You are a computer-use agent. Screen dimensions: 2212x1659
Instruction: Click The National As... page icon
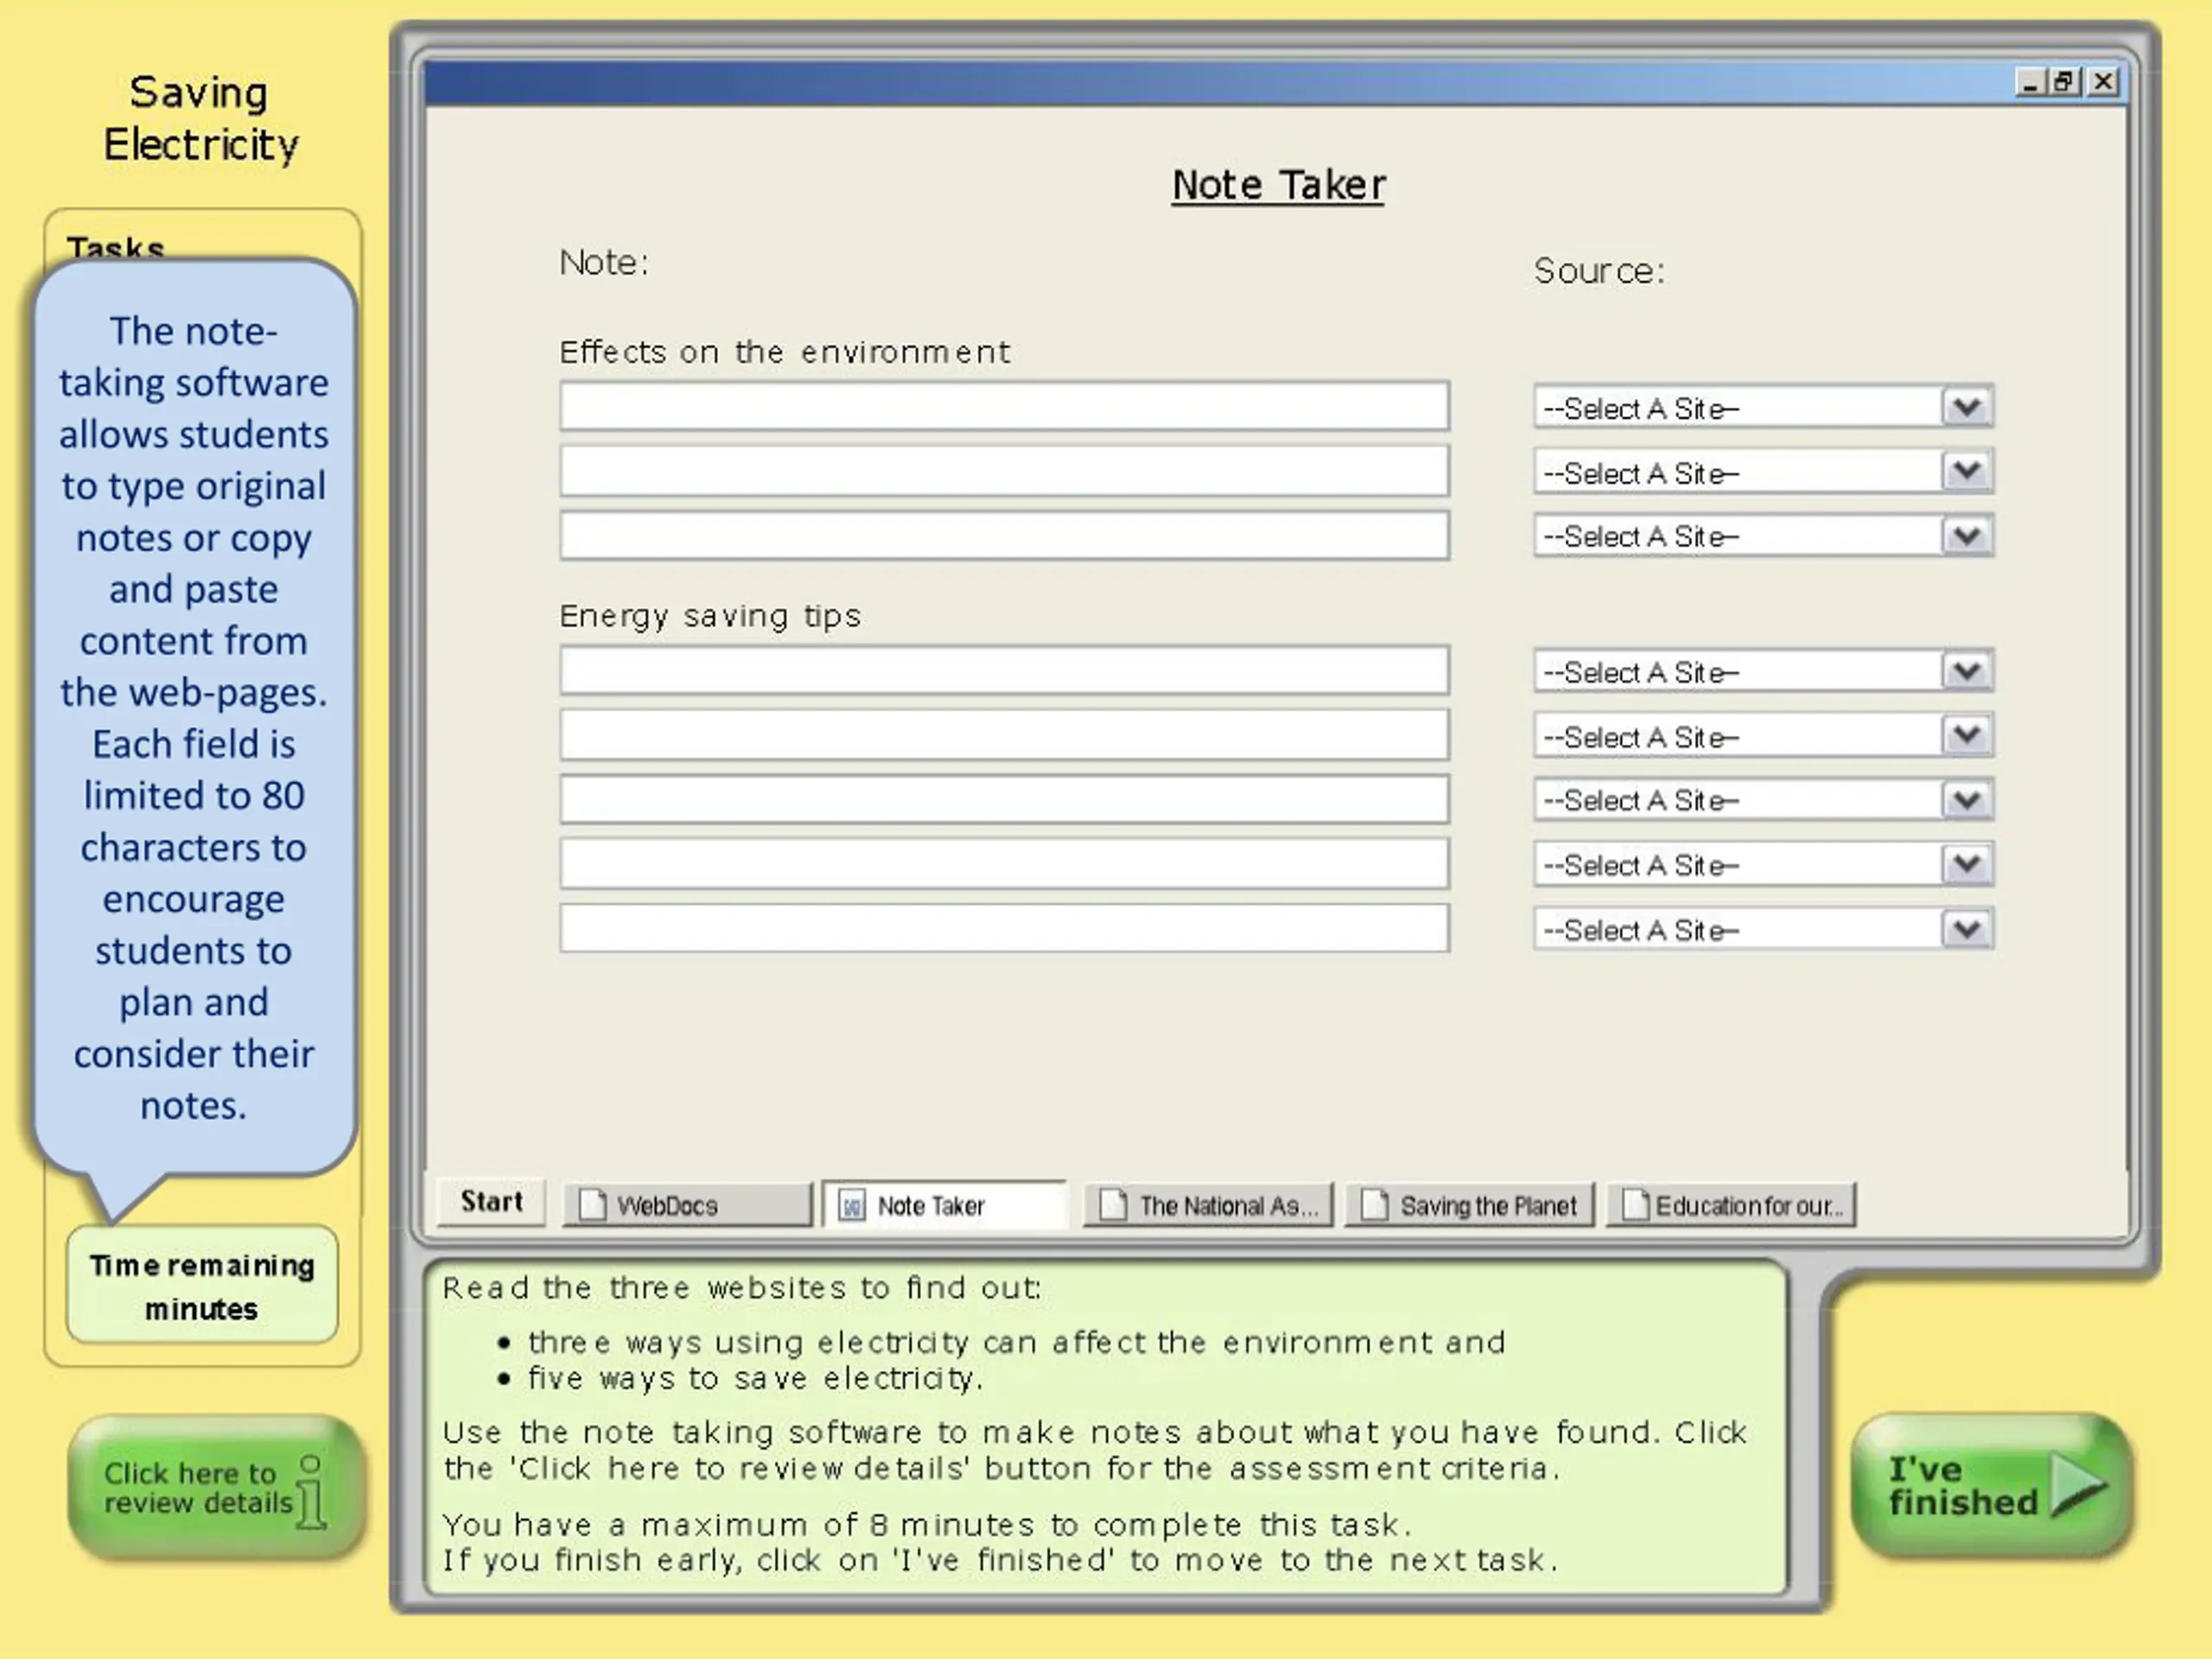pyautogui.click(x=1113, y=1205)
